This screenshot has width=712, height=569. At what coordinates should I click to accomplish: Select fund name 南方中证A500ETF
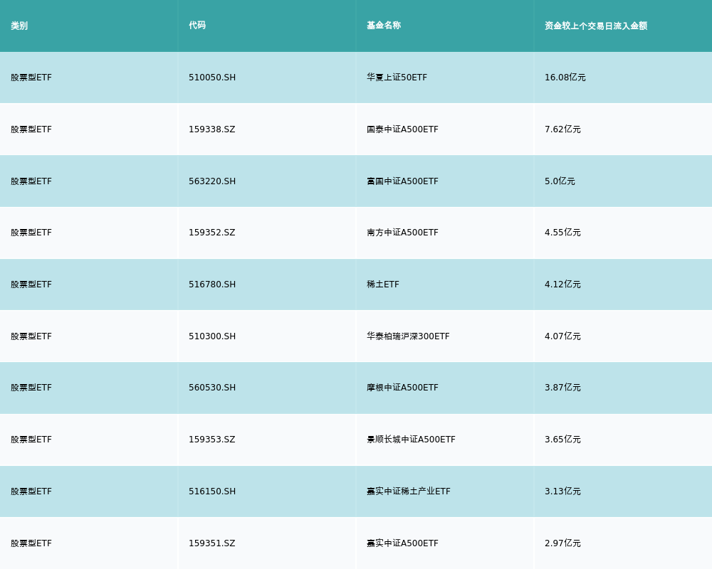[x=402, y=233]
